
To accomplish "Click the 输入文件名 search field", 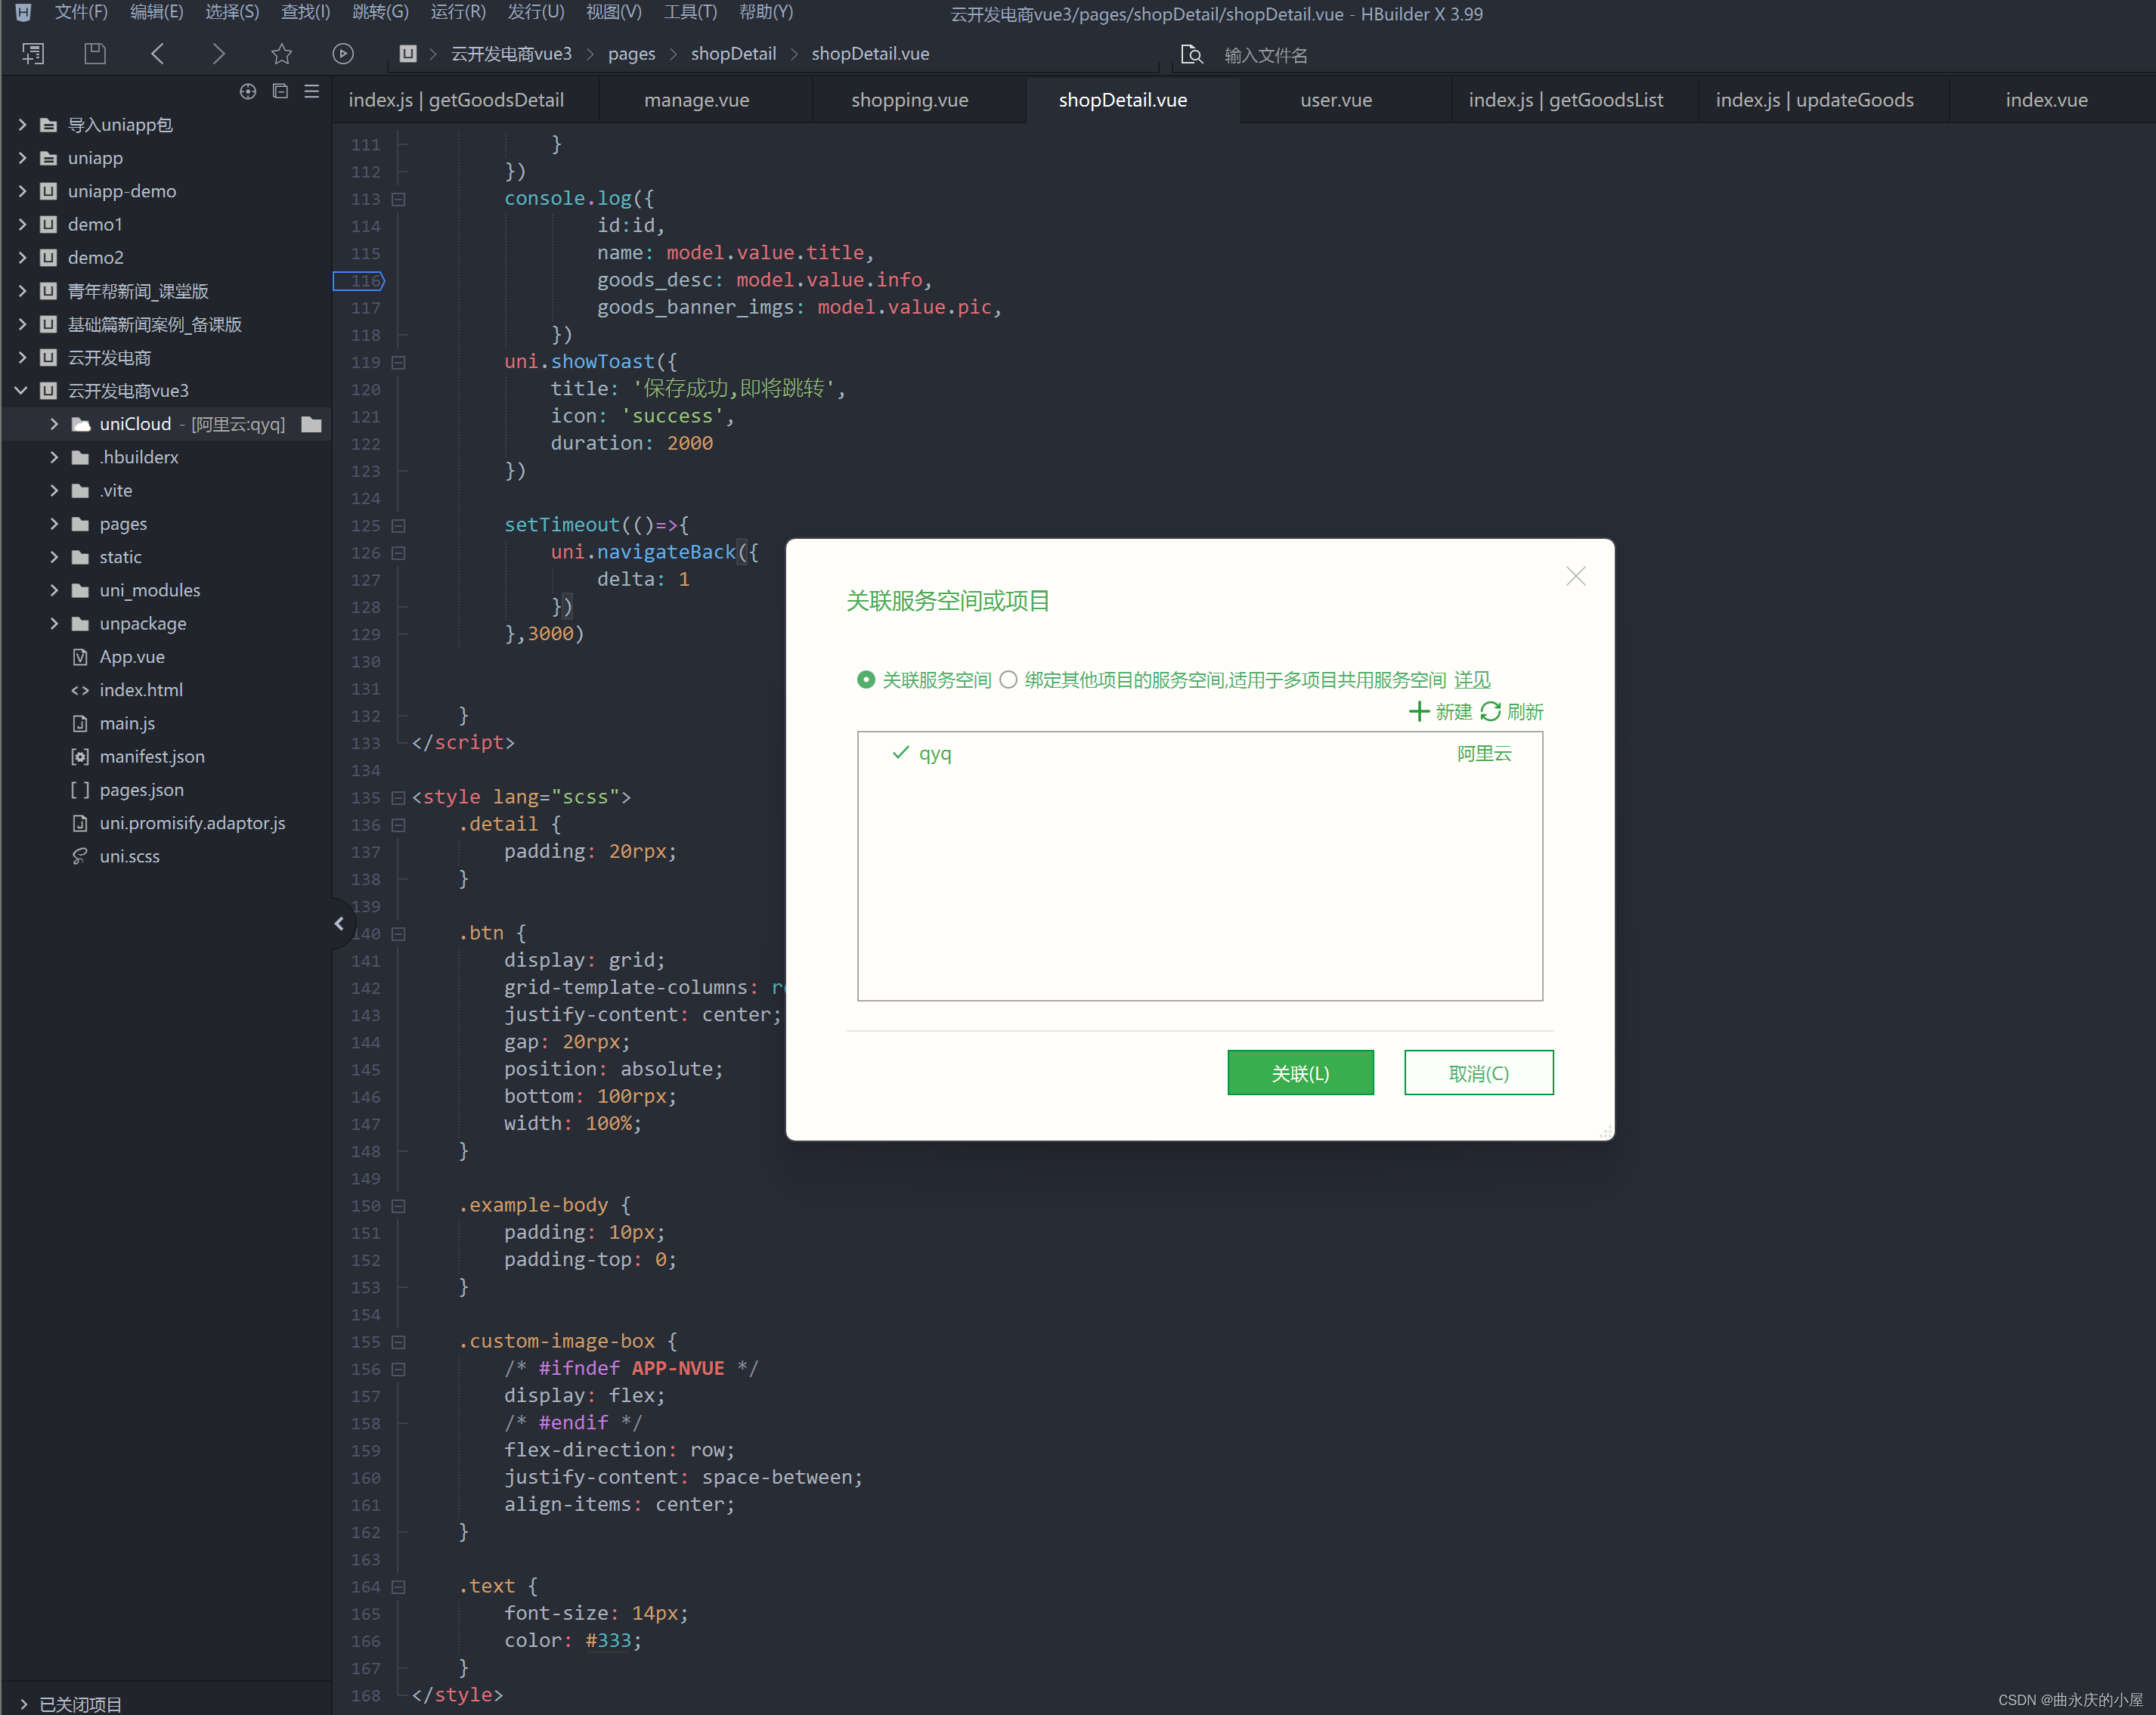I will point(1266,55).
